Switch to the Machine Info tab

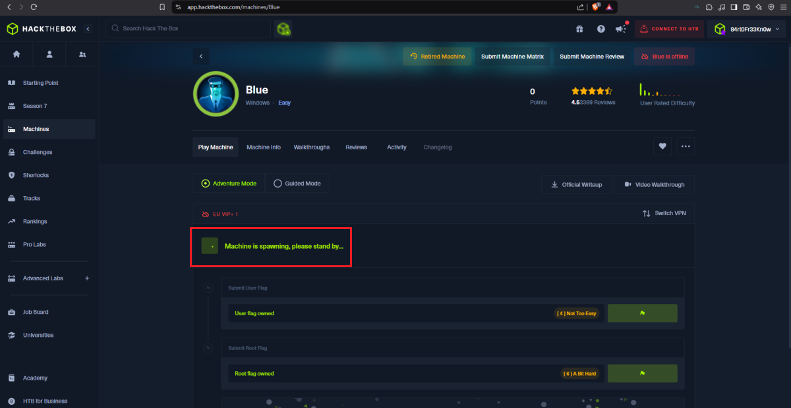tap(264, 147)
